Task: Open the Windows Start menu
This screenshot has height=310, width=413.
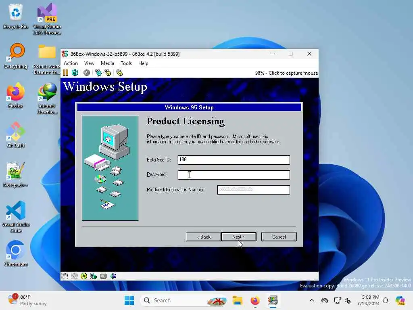Action: (129, 300)
